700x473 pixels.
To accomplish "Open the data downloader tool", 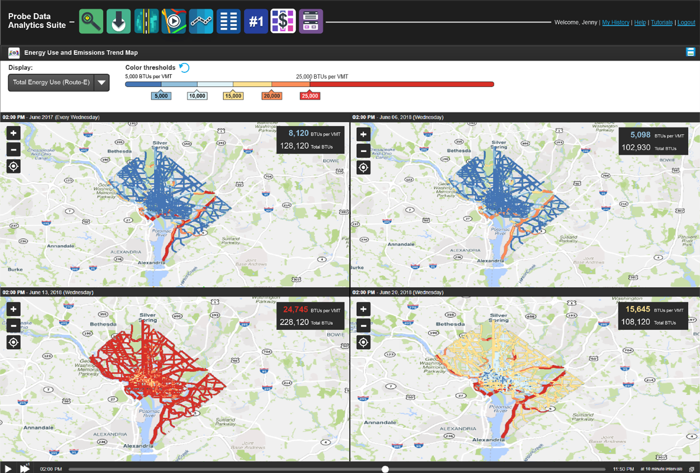I will pos(118,21).
